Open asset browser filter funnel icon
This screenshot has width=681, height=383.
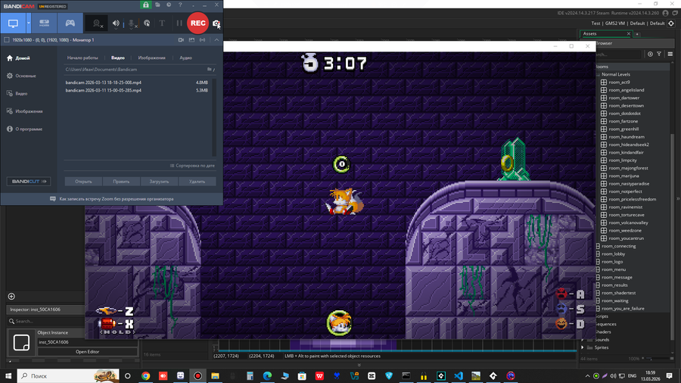point(659,54)
